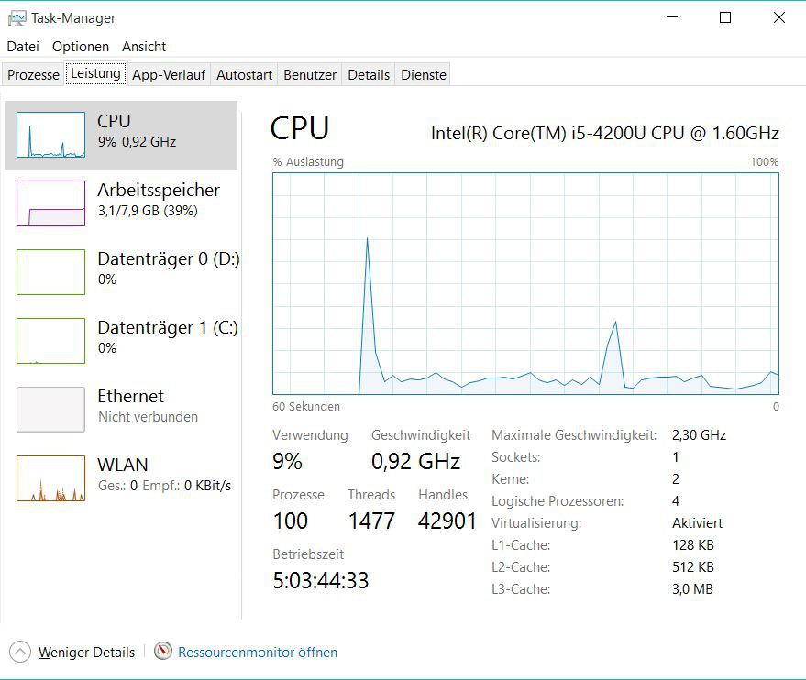Open the Optionen menu
806x680 pixels.
tap(81, 46)
